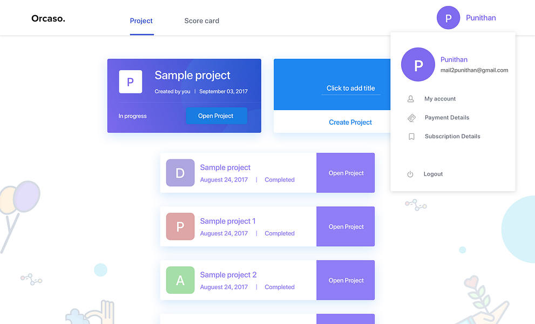The height and width of the screenshot is (324, 535).
Task: Click the 'Sample project 1' title
Action: [228, 221]
